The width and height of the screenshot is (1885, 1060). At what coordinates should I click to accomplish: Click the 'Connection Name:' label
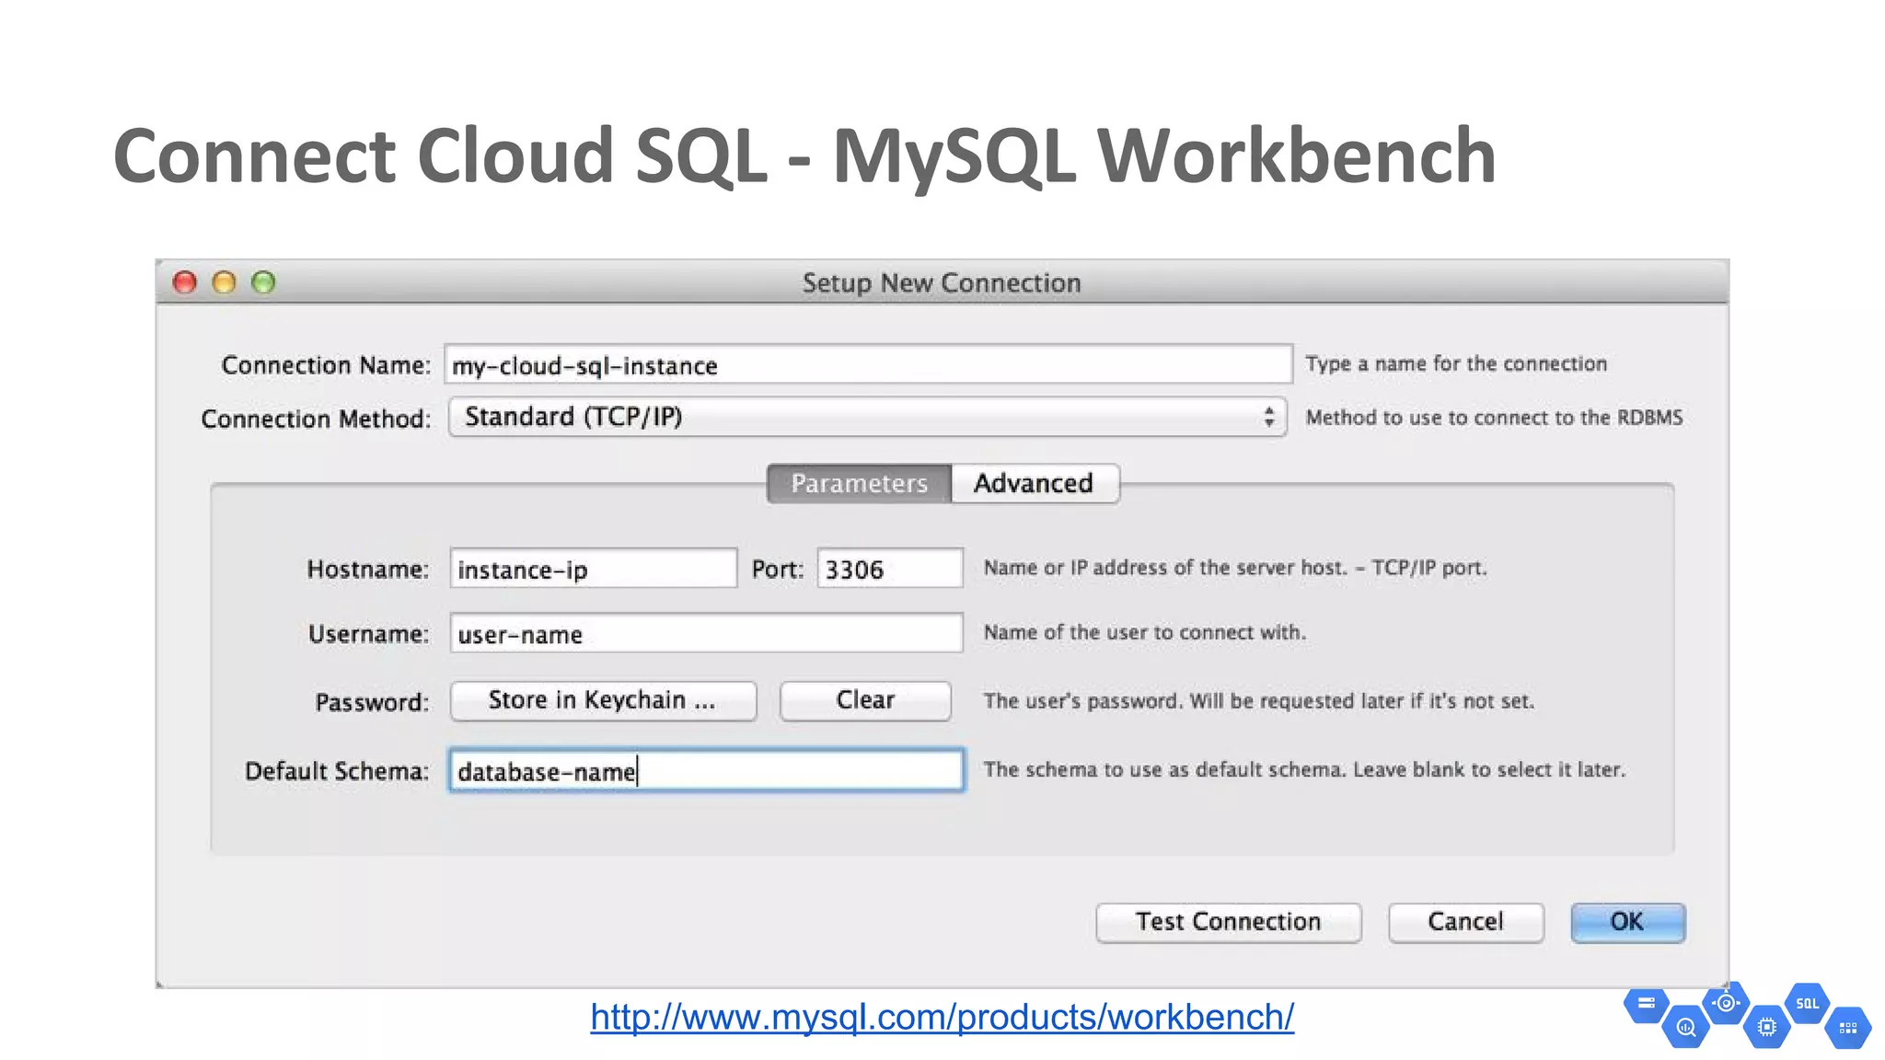[x=326, y=365]
